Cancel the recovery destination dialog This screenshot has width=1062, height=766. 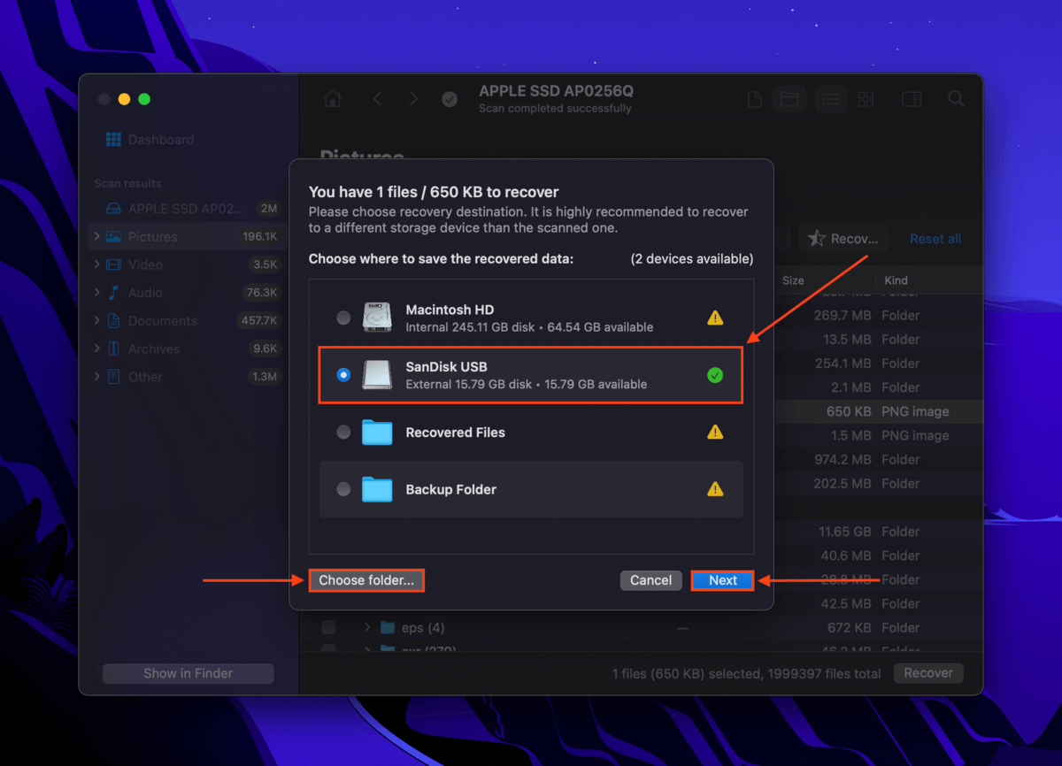(x=651, y=580)
